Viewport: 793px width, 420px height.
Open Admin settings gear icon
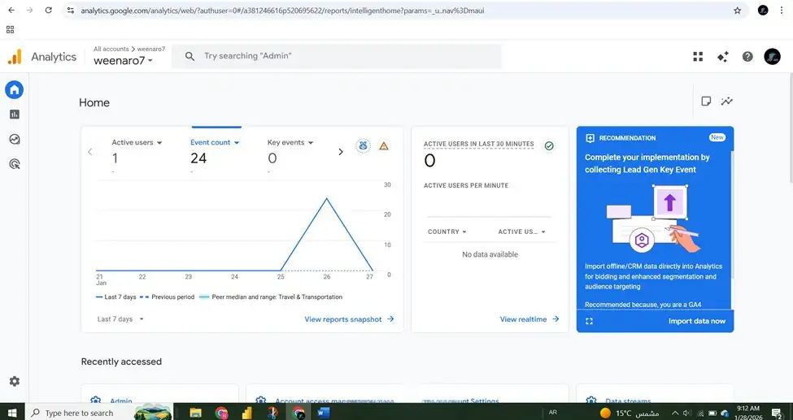(14, 382)
